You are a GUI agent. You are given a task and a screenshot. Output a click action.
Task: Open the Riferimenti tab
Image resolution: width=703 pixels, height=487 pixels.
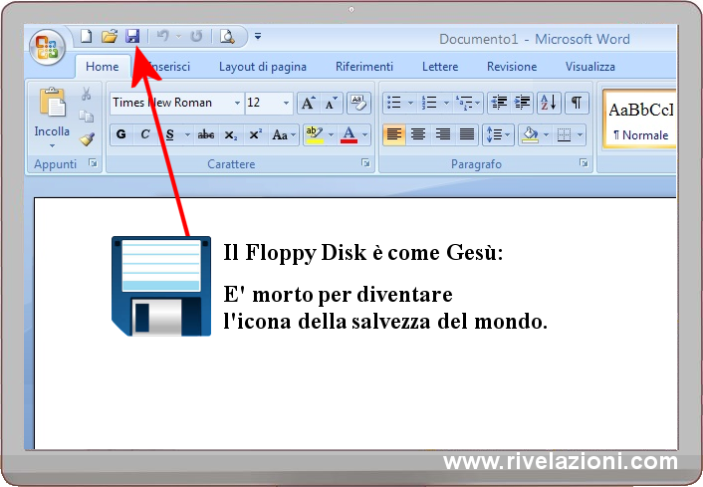click(363, 67)
